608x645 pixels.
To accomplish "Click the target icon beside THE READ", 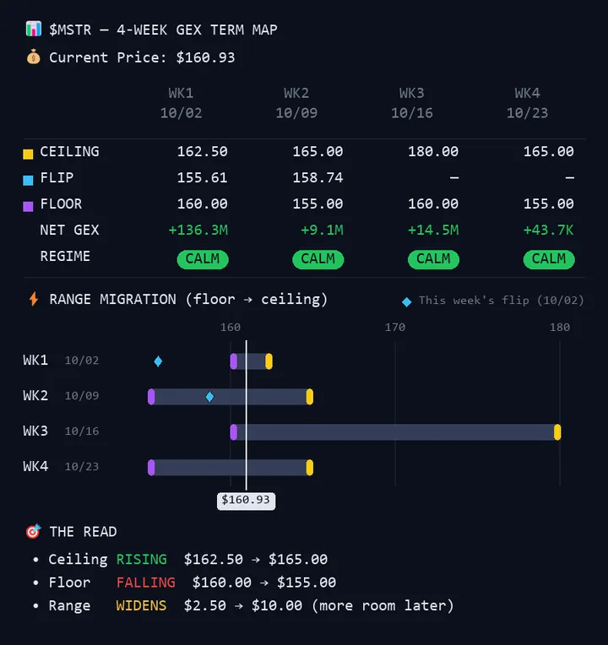I will pos(33,531).
